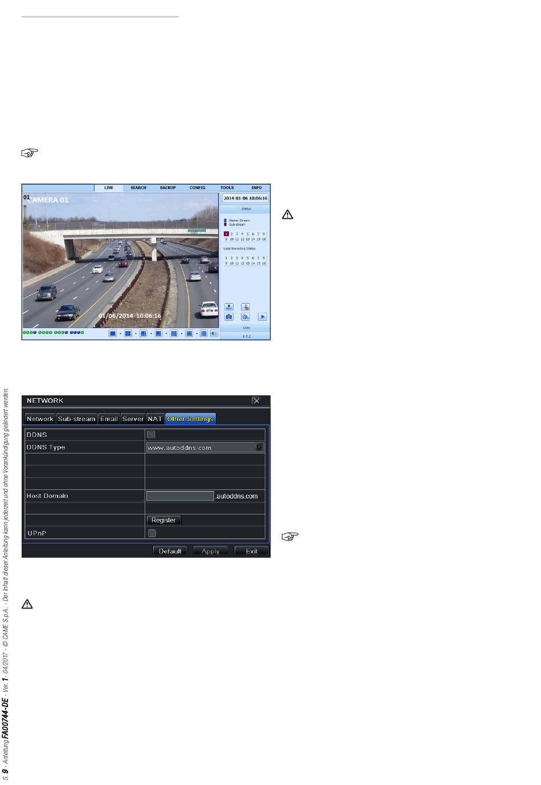The width and height of the screenshot is (541, 785).
Task: Click the film reel playback icon
Action: (x=245, y=317)
